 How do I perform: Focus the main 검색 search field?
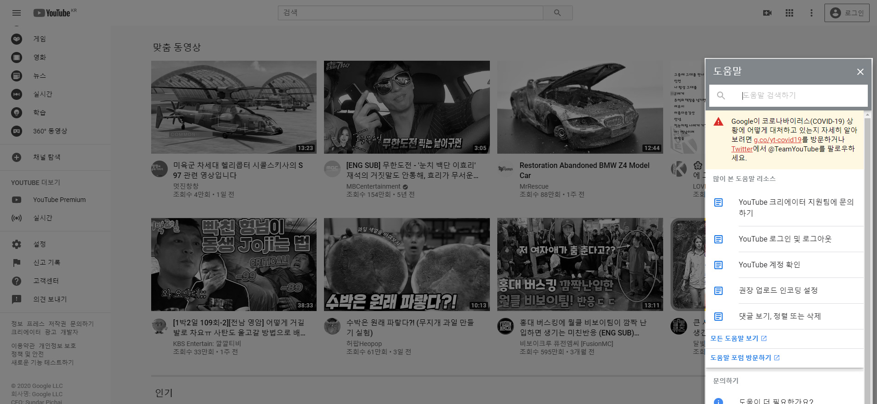coord(410,13)
